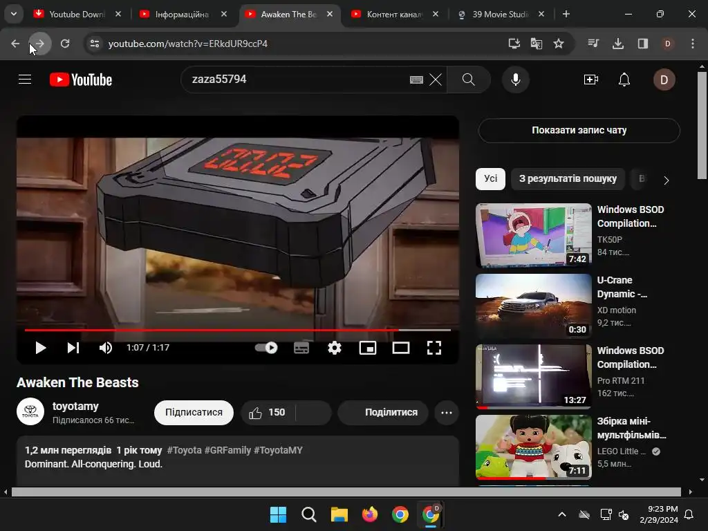Translate this page icon
The width and height of the screenshot is (708, 531).
pos(537,44)
